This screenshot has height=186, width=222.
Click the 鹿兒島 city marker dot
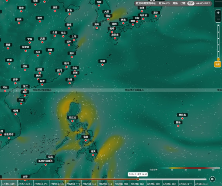coord(115,38)
